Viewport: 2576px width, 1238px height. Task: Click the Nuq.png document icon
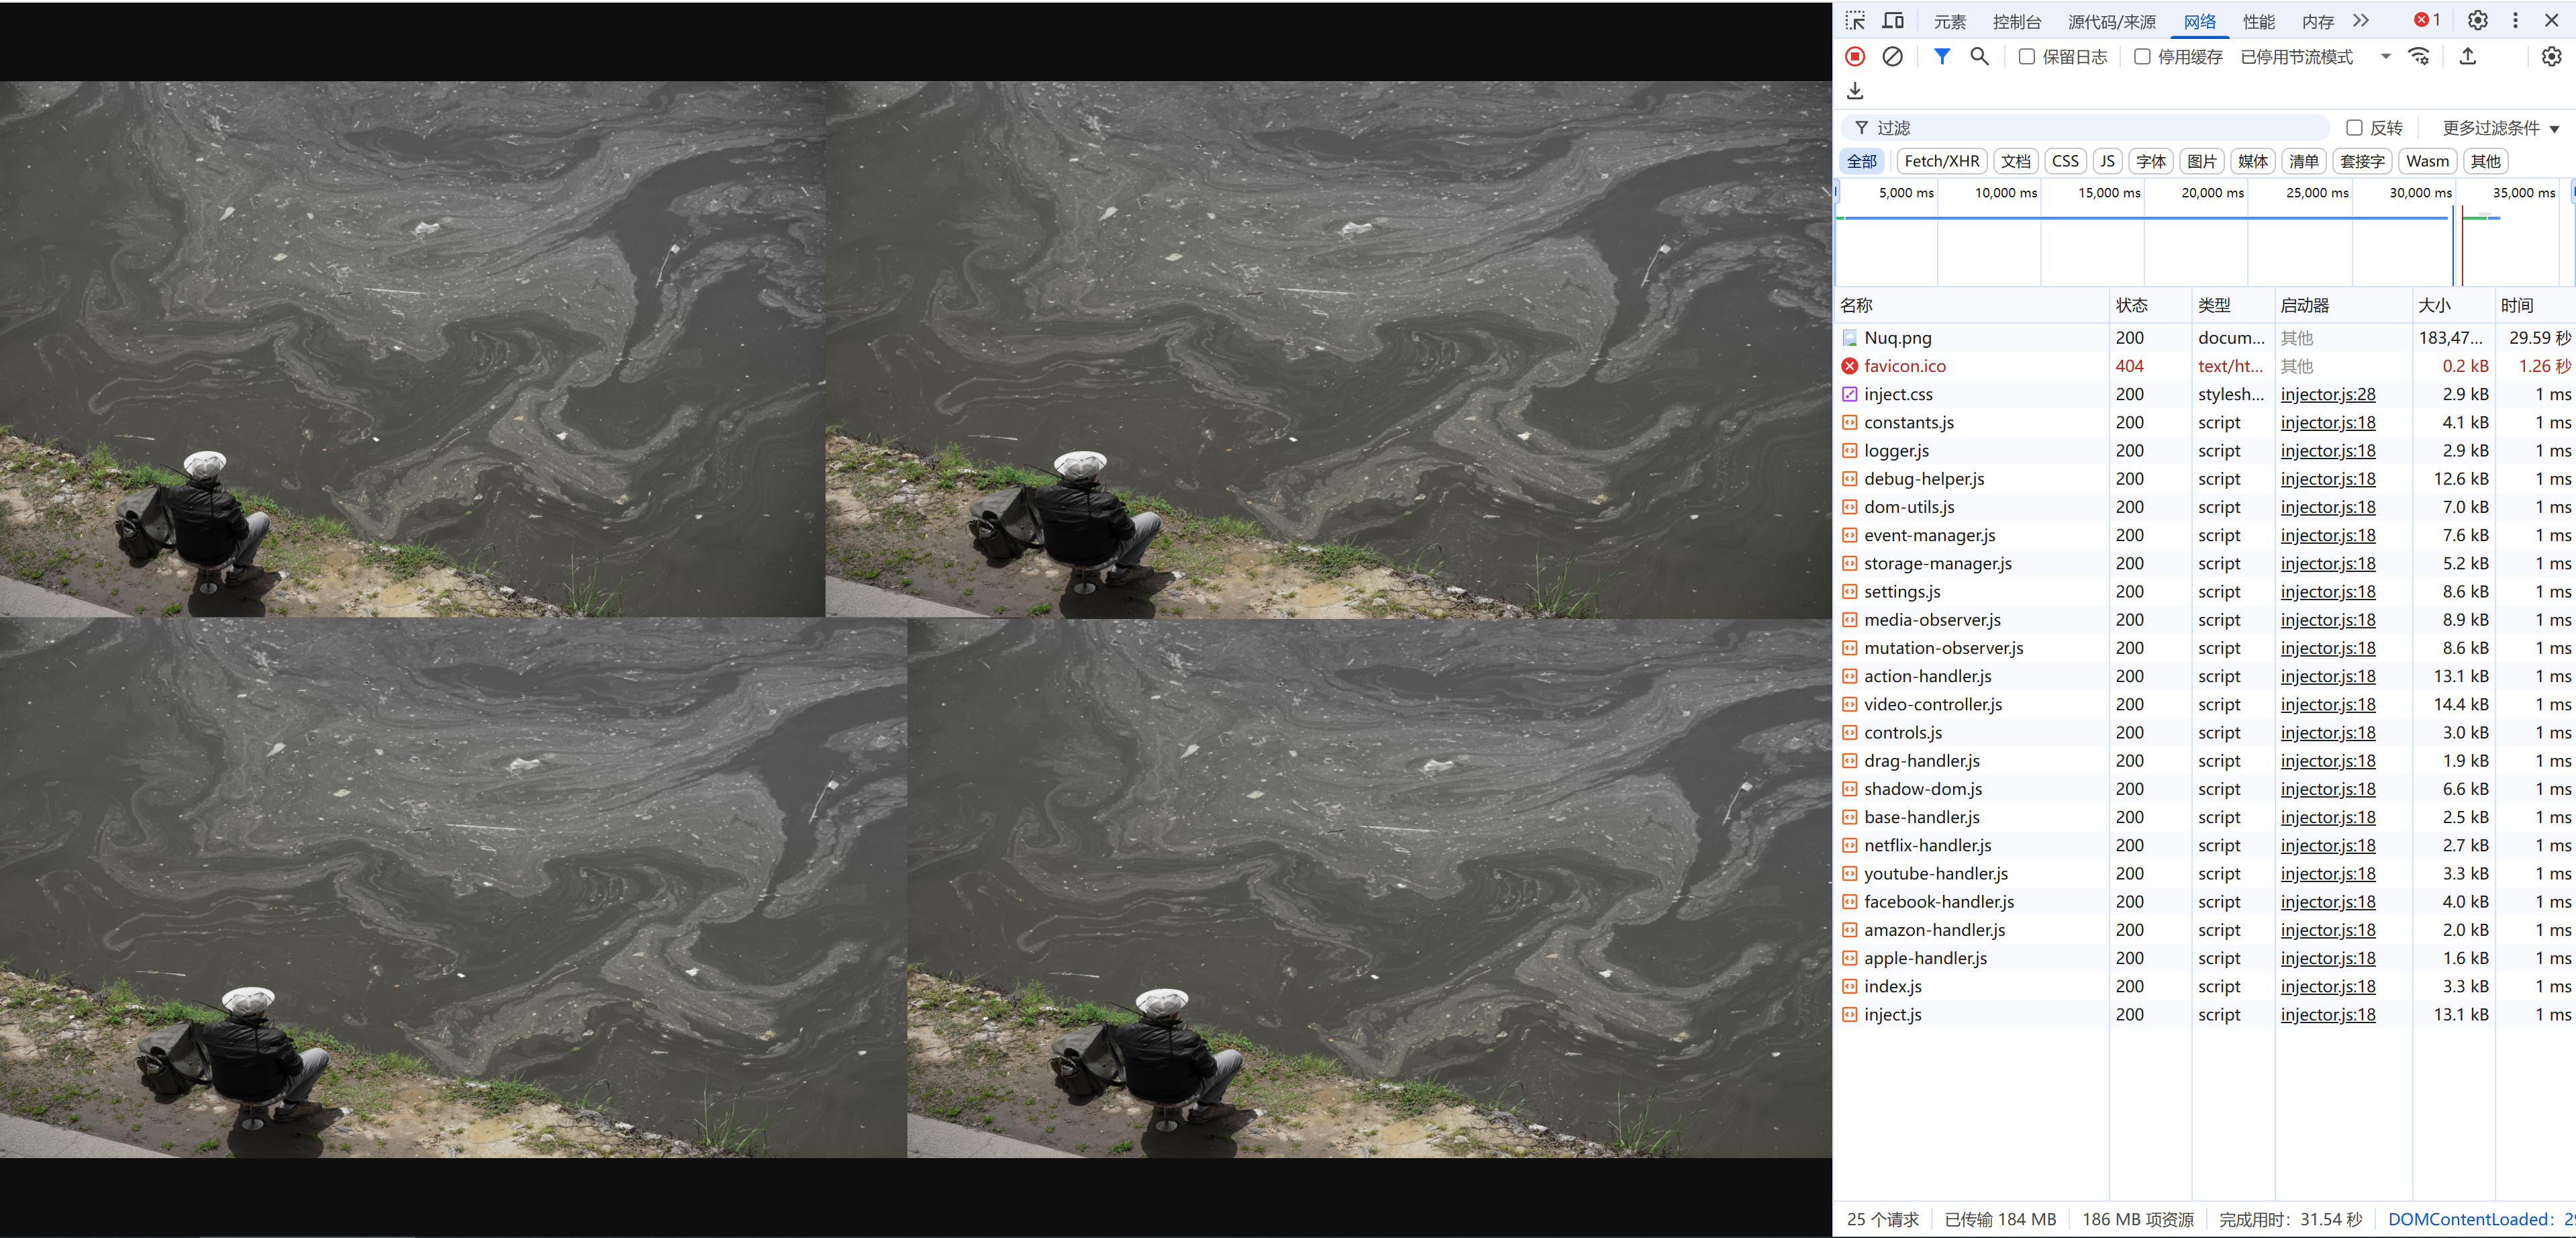tap(1850, 338)
